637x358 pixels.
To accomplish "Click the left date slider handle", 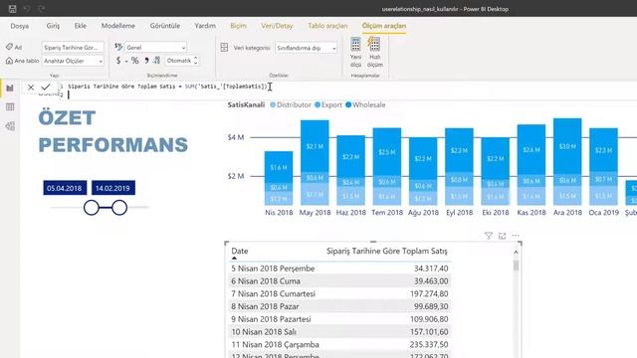I will click(92, 208).
